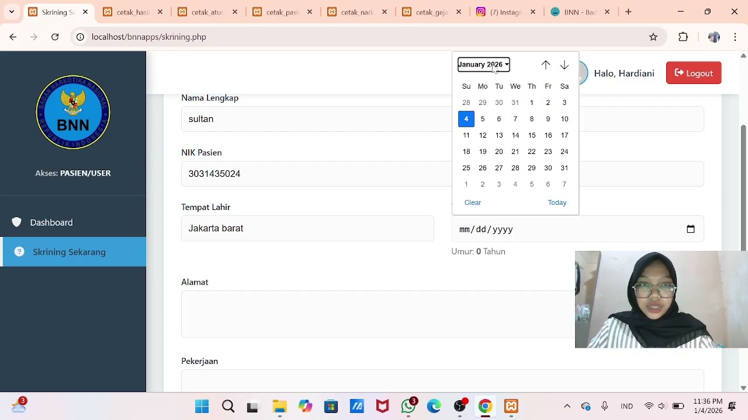The image size is (748, 420).
Task: Reload the current page
Action: [x=55, y=37]
